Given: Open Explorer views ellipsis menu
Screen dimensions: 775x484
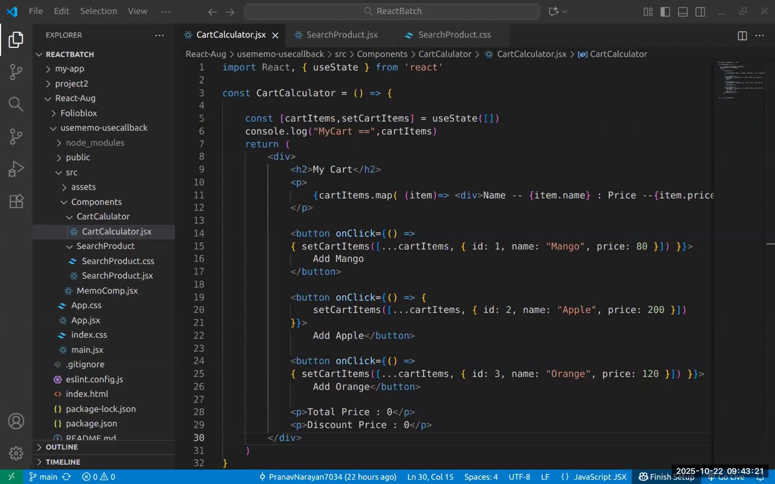Looking at the screenshot, I should 159,35.
